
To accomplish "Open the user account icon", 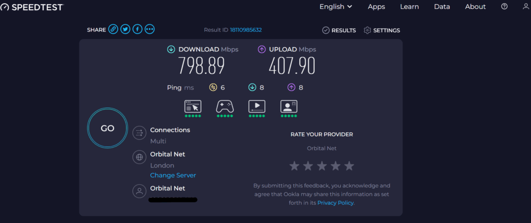I will click(526, 6).
